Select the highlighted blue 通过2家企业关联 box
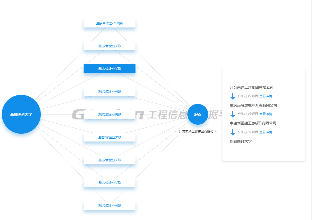 click(110, 69)
